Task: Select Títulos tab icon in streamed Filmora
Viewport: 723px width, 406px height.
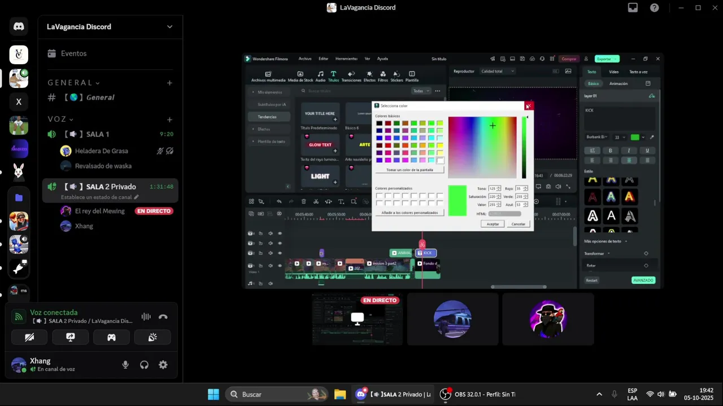Action: tap(333, 76)
